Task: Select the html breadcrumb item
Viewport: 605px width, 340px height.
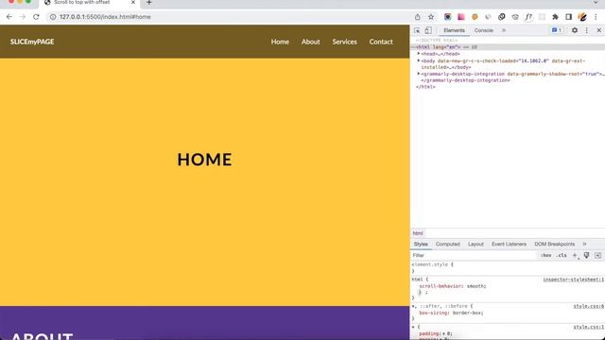Action: pyautogui.click(x=418, y=233)
